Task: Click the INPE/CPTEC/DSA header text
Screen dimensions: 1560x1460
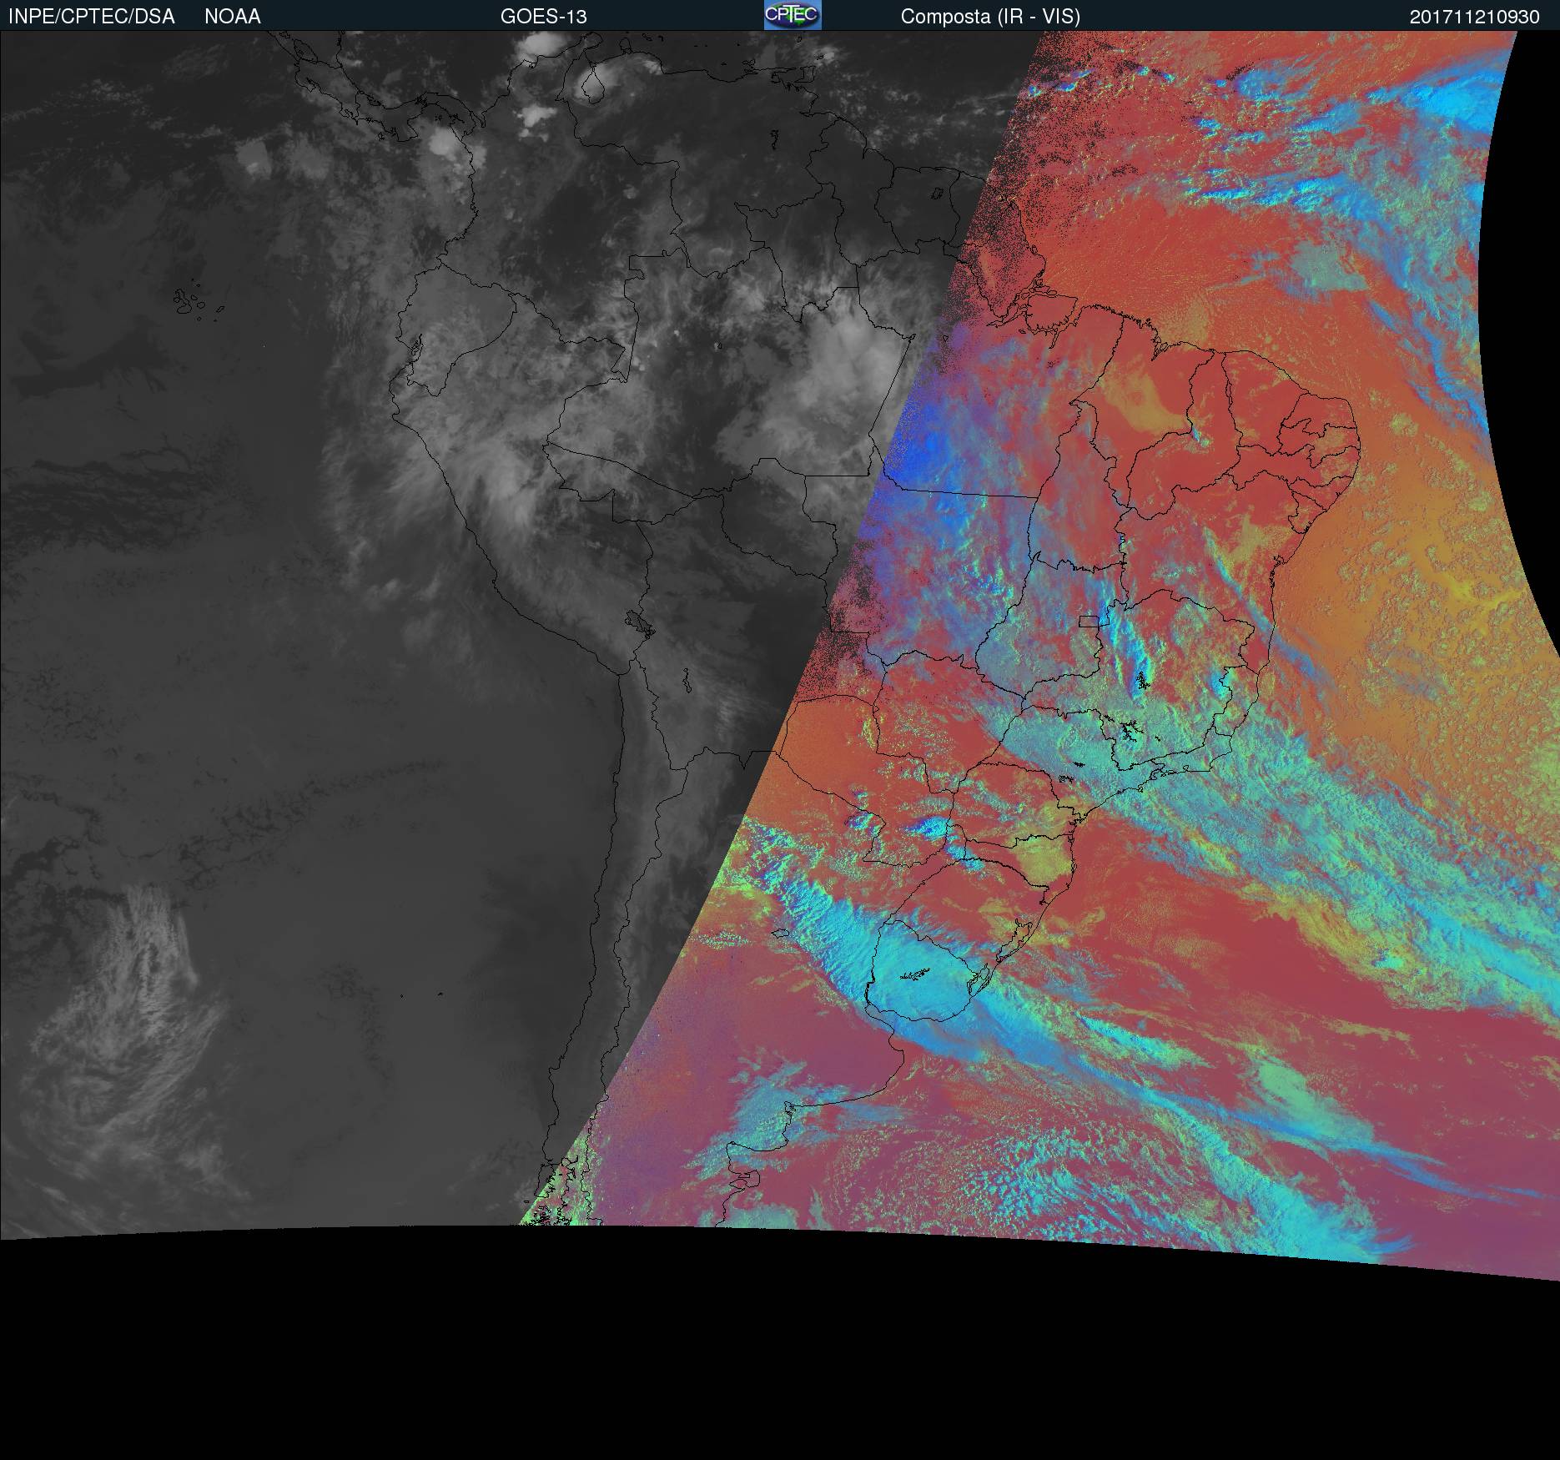Action: coord(92,17)
